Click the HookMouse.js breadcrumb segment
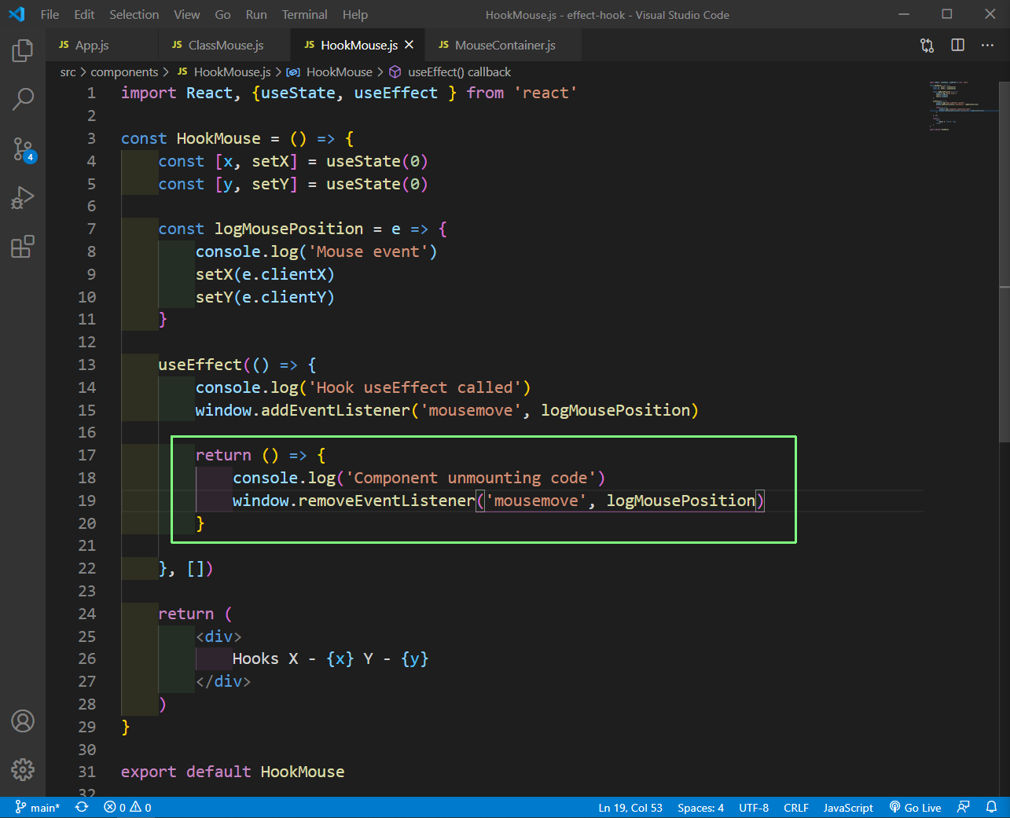 point(224,72)
